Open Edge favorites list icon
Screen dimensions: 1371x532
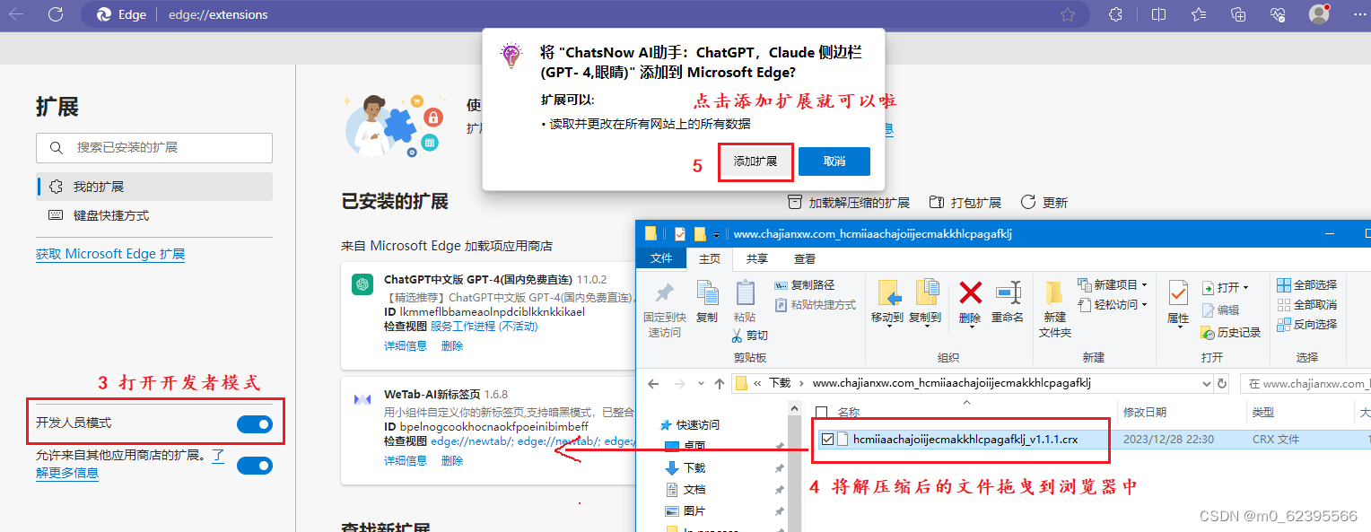[1199, 14]
